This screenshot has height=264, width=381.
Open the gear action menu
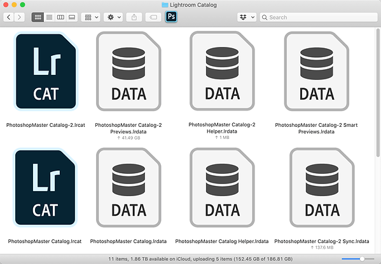pyautogui.click(x=113, y=17)
